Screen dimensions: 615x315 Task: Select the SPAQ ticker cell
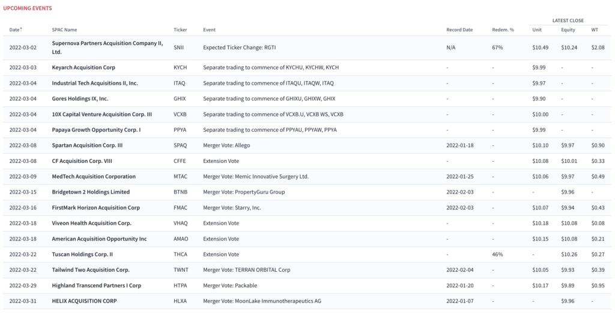click(x=180, y=145)
